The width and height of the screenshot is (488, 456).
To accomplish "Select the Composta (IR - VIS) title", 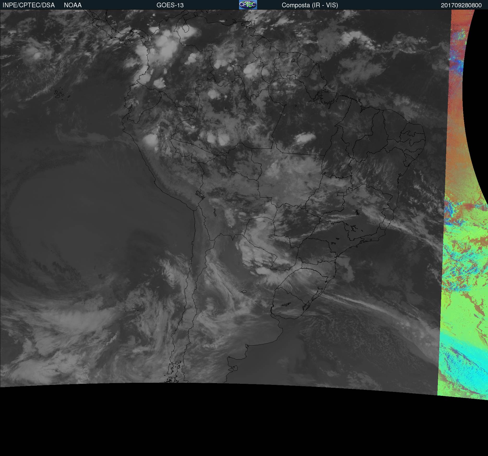I will point(310,5).
